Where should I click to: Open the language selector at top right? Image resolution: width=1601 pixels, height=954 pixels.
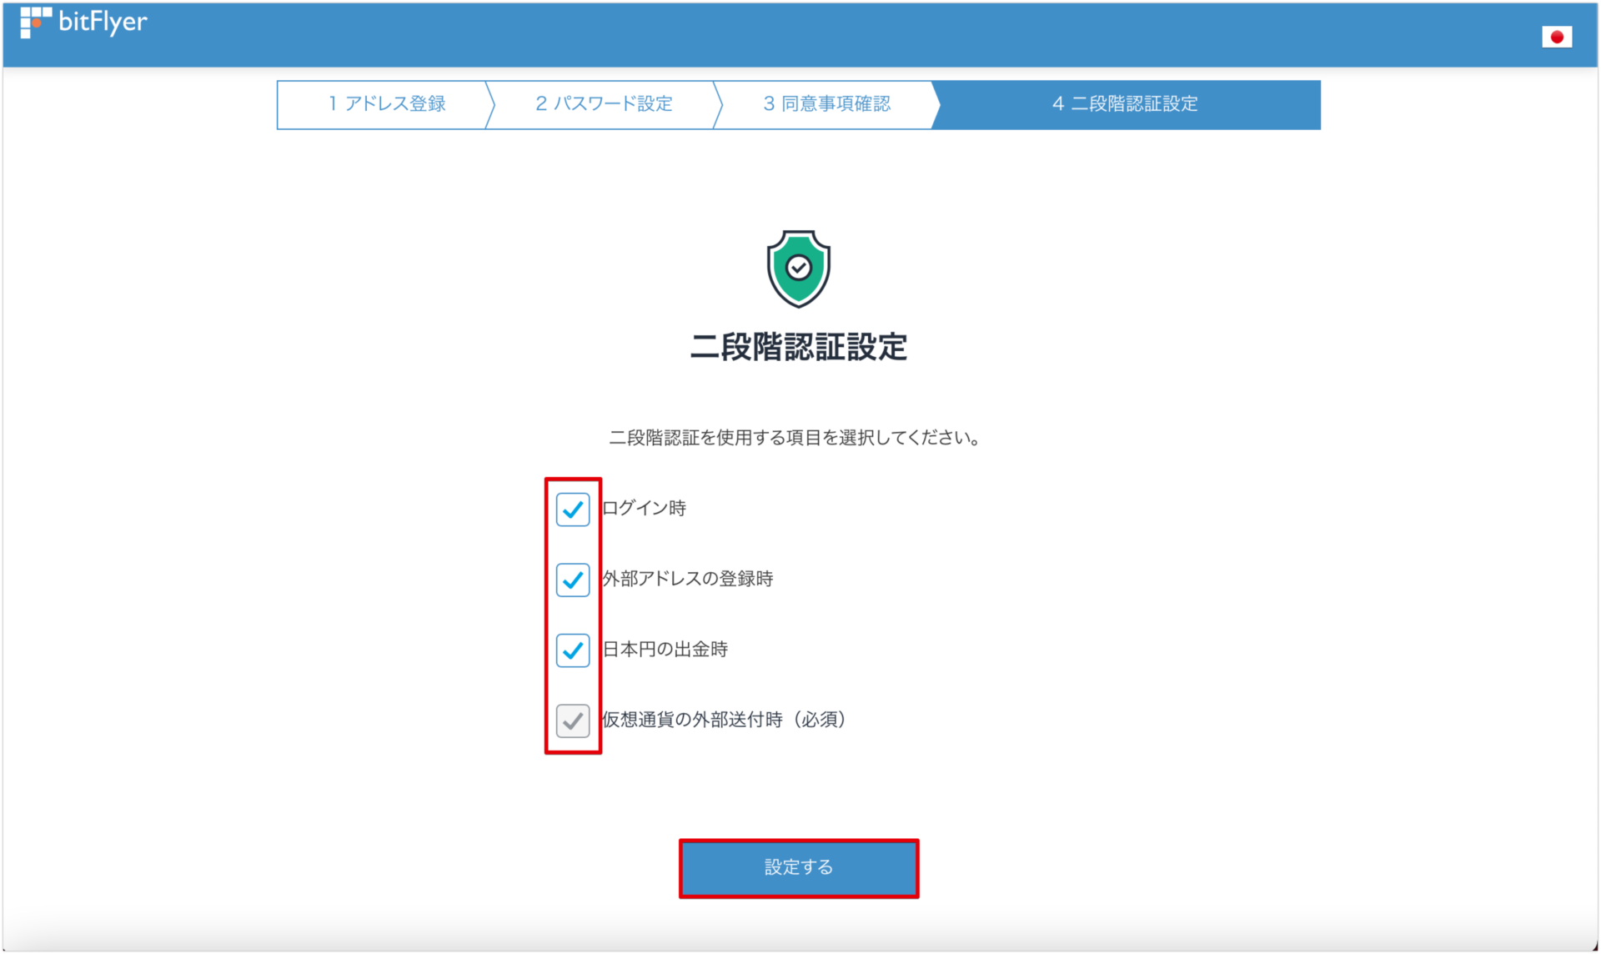1558,37
